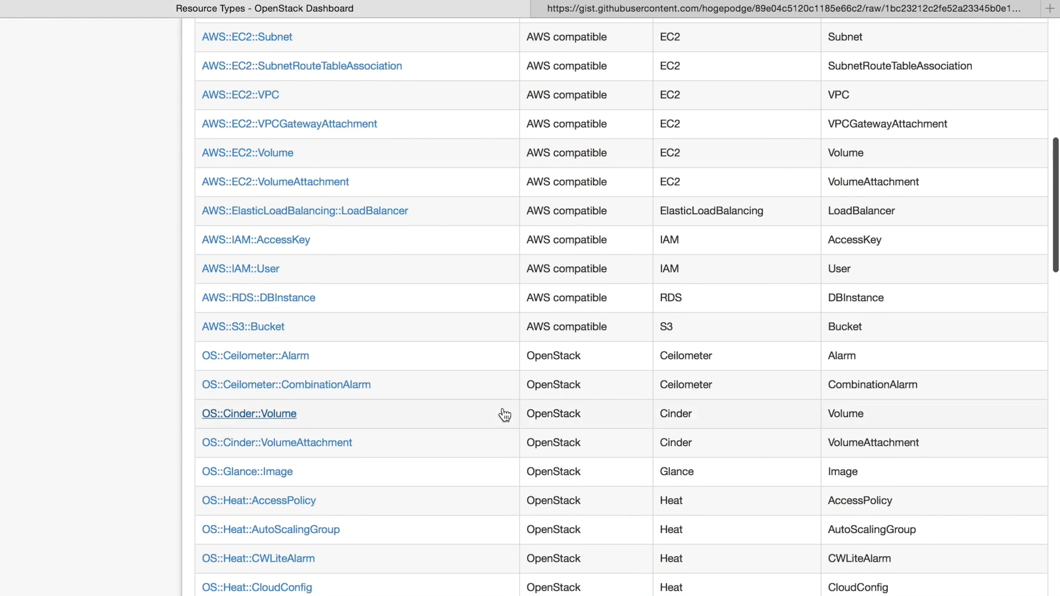1060x596 pixels.
Task: Open the OS::Glance::Image link
Action: pyautogui.click(x=247, y=471)
